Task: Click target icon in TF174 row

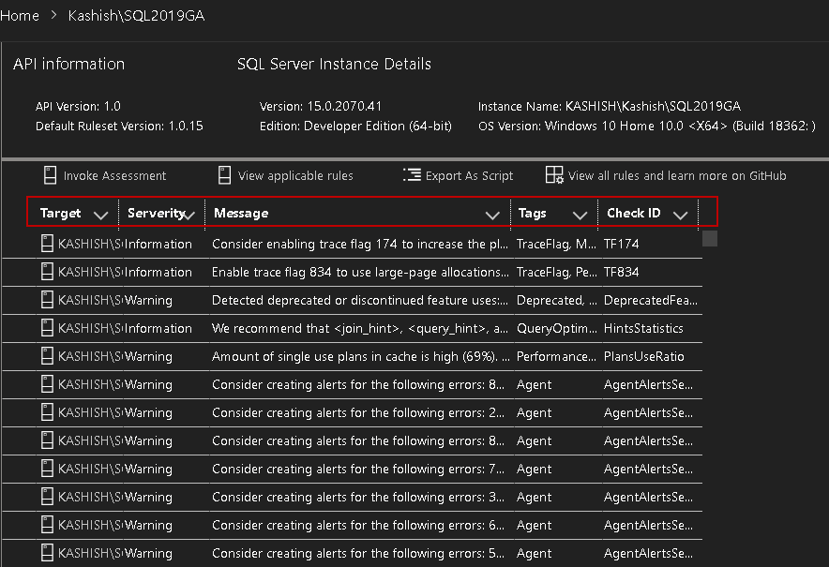Action: [x=47, y=244]
